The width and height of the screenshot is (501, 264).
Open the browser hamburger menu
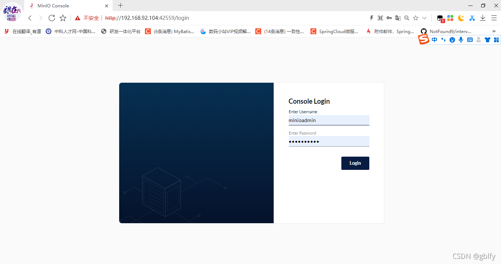tap(494, 18)
